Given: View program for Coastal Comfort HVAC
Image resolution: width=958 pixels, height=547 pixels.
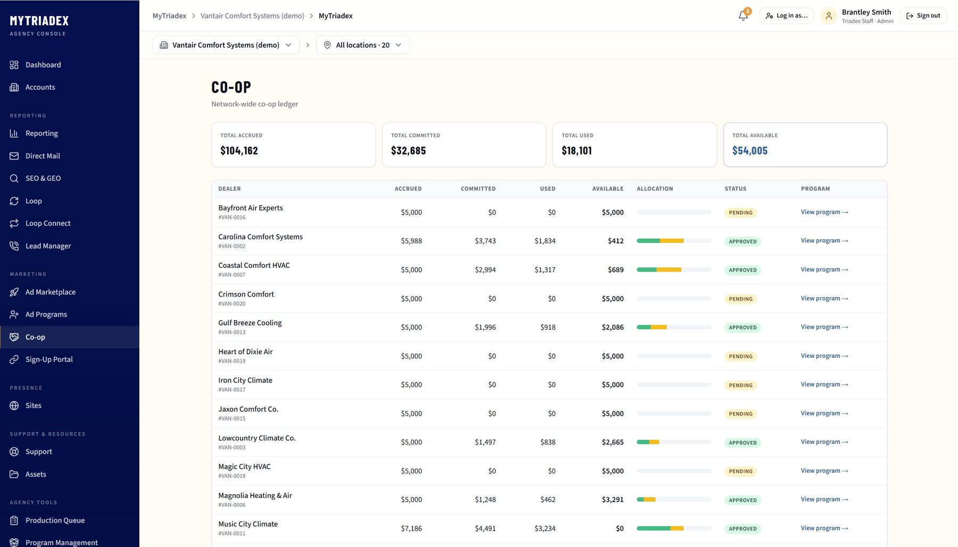Looking at the screenshot, I should click(x=824, y=270).
